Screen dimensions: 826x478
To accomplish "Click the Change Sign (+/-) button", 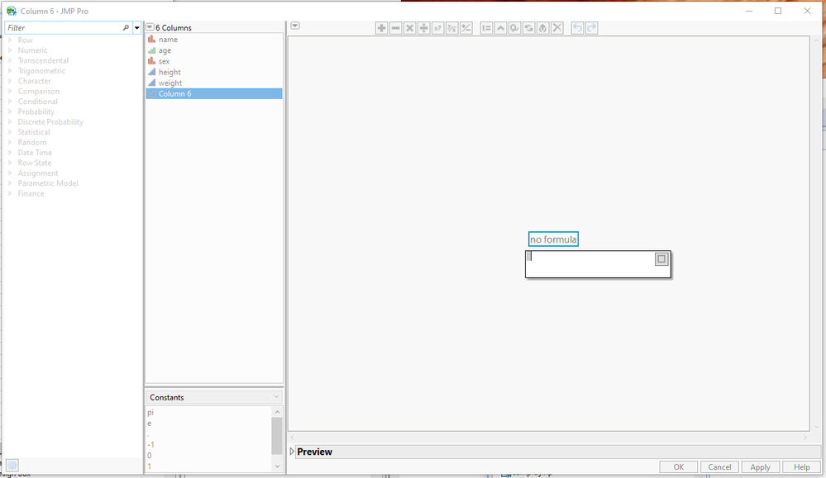I will (x=466, y=28).
